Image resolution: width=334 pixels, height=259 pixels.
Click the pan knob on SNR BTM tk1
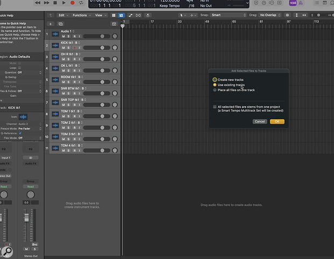click(115, 93)
